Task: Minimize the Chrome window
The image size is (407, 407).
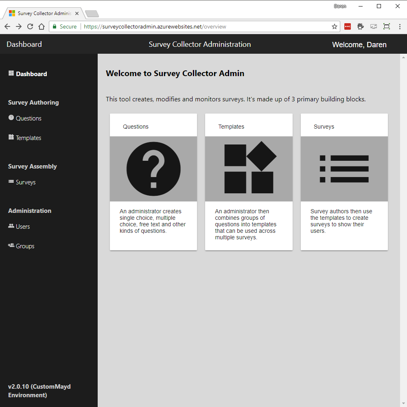Action: point(361,6)
